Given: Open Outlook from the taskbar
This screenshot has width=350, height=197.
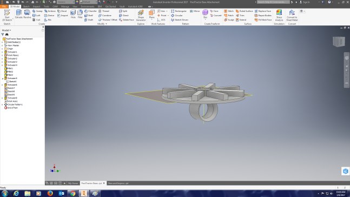Looking at the screenshot, I should (x=61, y=193).
